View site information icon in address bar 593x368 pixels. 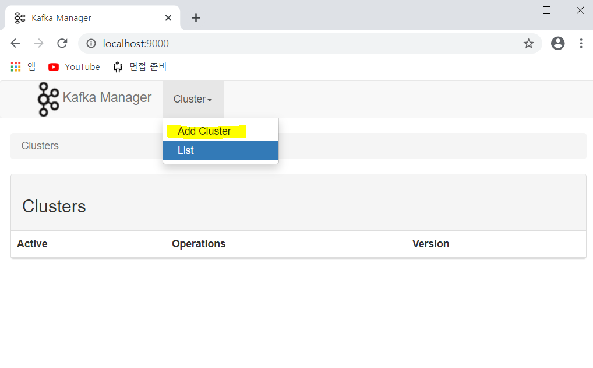[91, 44]
